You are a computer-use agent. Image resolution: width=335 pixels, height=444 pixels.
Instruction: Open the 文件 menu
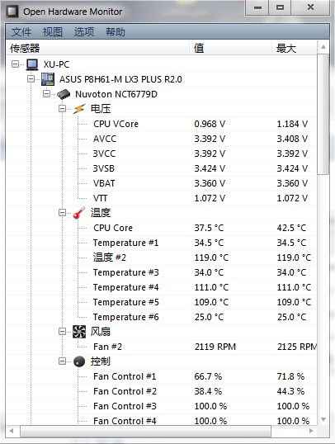[21, 31]
